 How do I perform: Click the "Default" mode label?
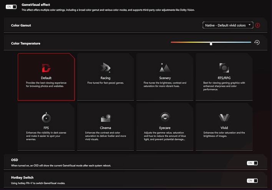46,78
